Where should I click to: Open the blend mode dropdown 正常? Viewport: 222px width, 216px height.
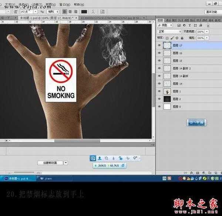point(169,32)
